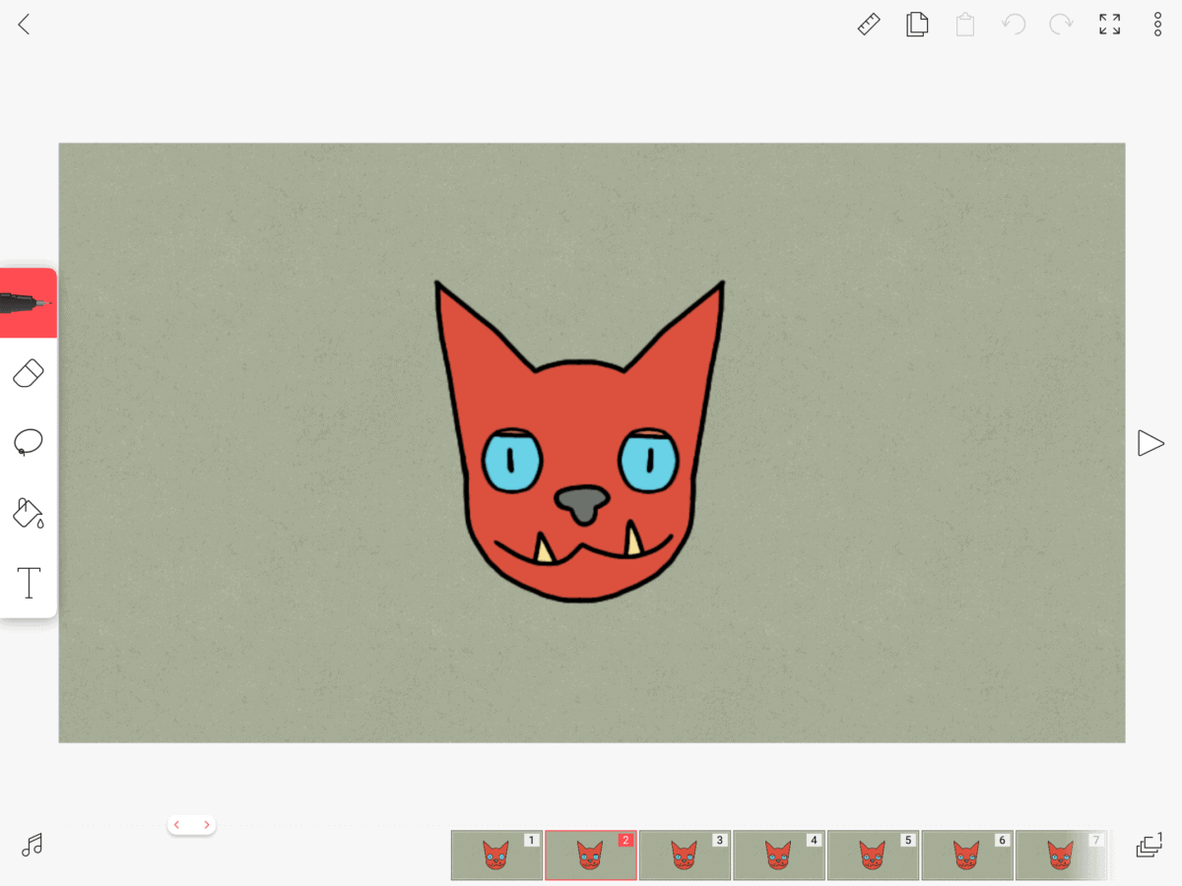Viewport: 1182px width, 886px height.
Task: Select the Eraser tool
Action: coord(29,372)
